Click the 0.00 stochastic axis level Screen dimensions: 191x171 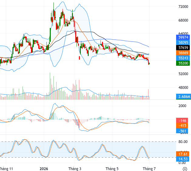pos(182,163)
